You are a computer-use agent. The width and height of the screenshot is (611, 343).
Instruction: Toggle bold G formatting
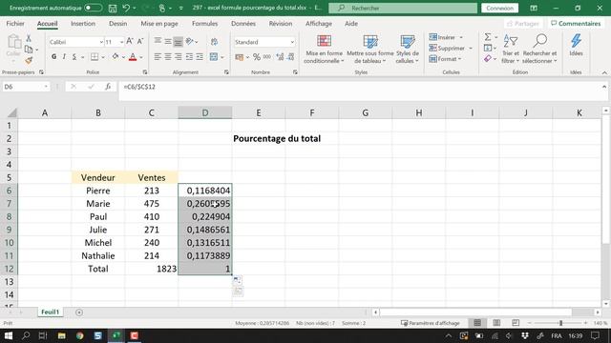tap(53, 57)
